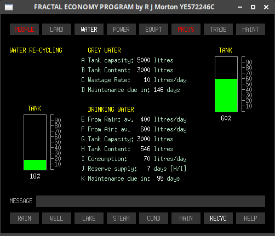
Task: Show the WELL water page
Action: coord(56,218)
